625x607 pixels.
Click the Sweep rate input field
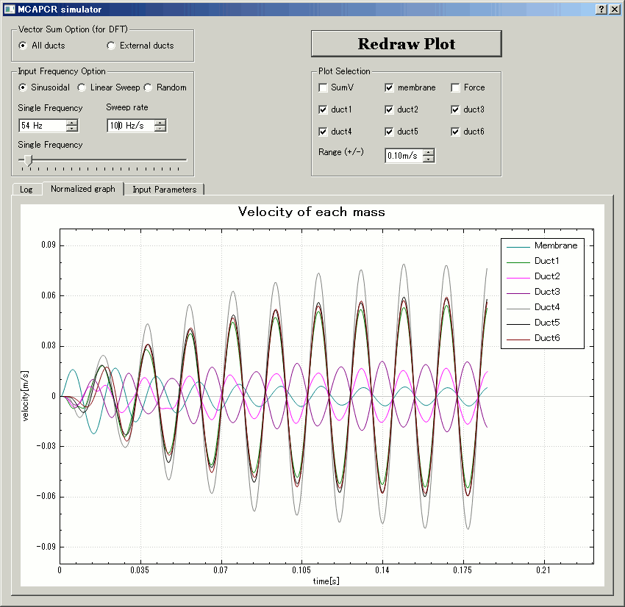point(129,126)
